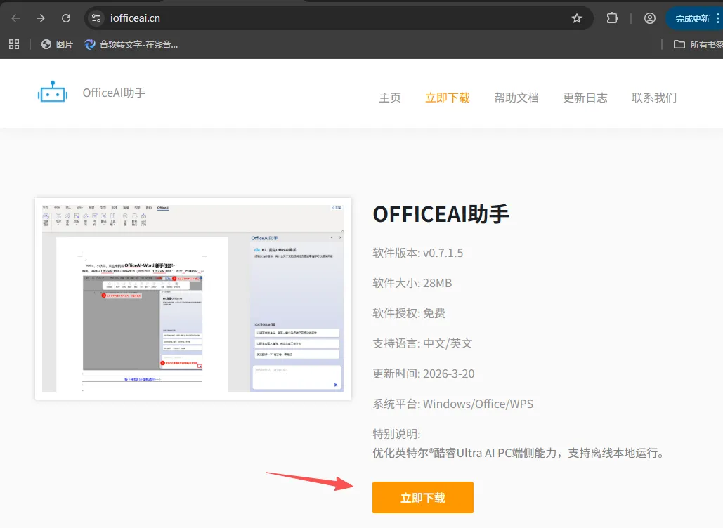Go to the 主页 nav item
Screen dimensions: 723x528
pos(390,98)
